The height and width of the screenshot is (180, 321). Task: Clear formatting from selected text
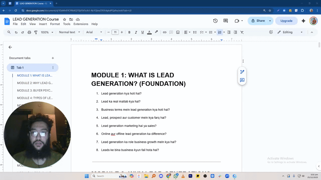[242, 32]
